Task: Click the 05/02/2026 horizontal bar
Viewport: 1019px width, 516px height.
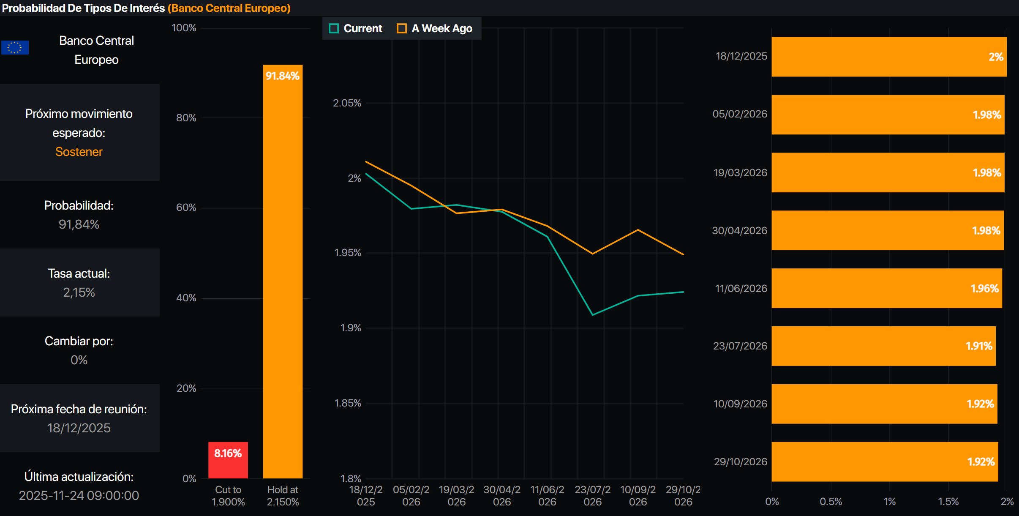Action: 887,115
